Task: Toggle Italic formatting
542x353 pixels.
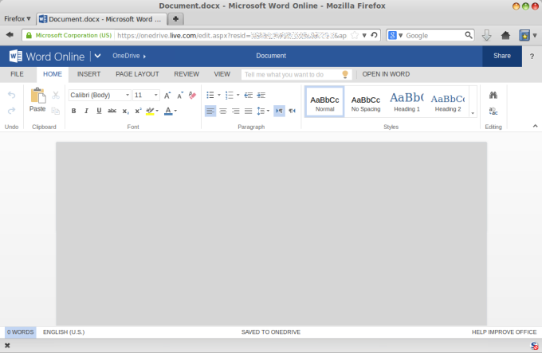Action: [x=86, y=111]
